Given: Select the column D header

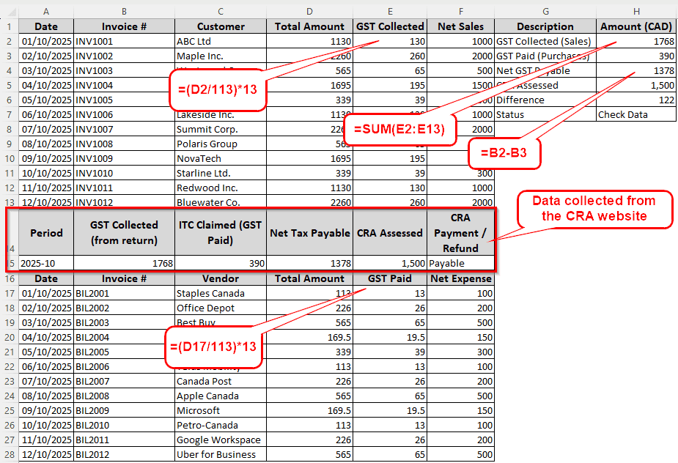Looking at the screenshot, I should (x=309, y=11).
